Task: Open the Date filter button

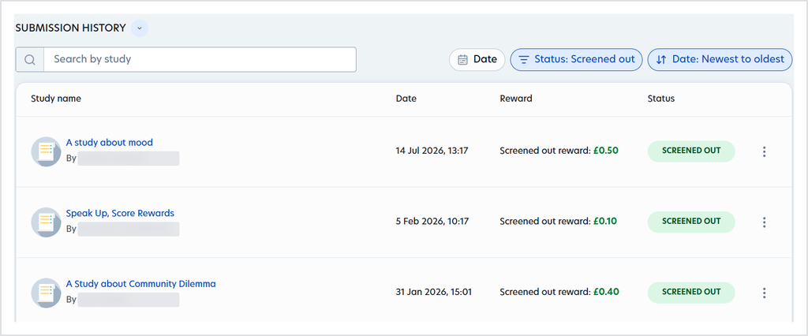Action: [477, 59]
